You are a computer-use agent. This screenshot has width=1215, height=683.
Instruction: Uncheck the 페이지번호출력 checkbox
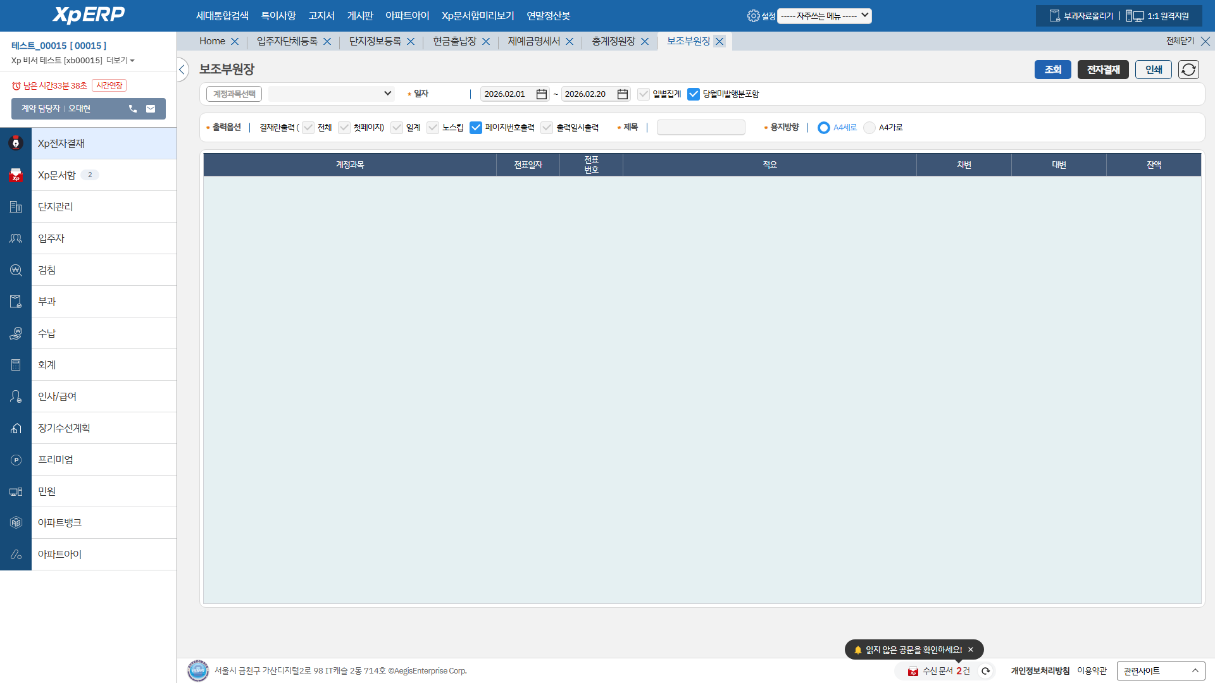(x=476, y=128)
